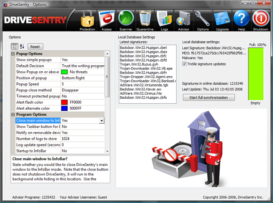Click Signatures in online database count
273x203 pixels.
coord(213,83)
